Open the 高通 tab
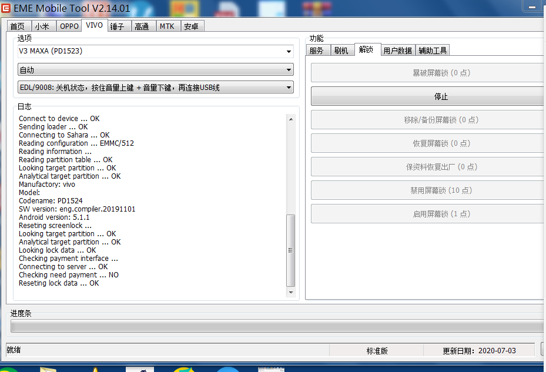 point(143,26)
